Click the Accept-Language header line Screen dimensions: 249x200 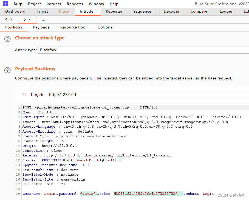point(107,127)
